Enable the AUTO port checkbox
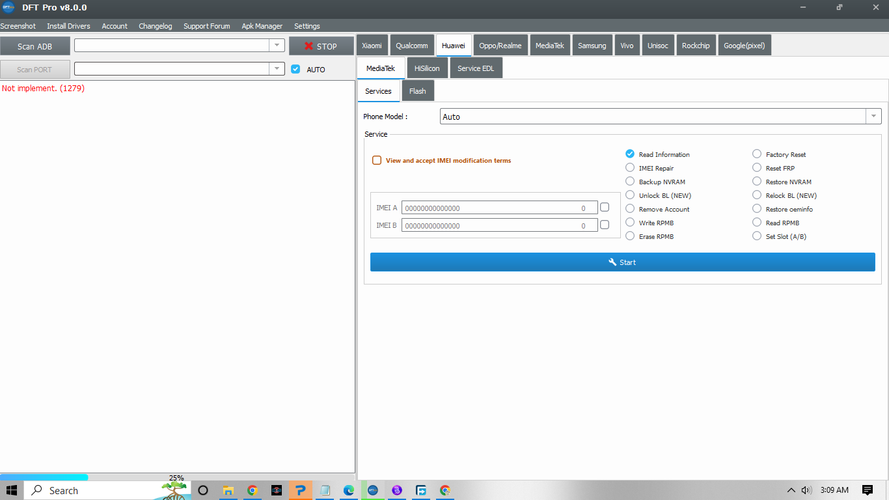This screenshot has width=889, height=500. (295, 69)
